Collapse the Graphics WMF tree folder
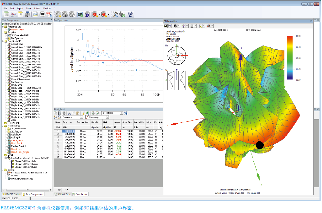This screenshot has width=322, height=213. click(x=3, y=41)
